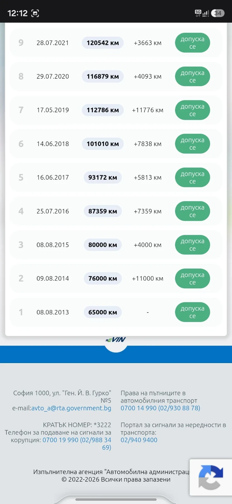Tap the eVIN logo
The image size is (232, 504).
coord(116,340)
